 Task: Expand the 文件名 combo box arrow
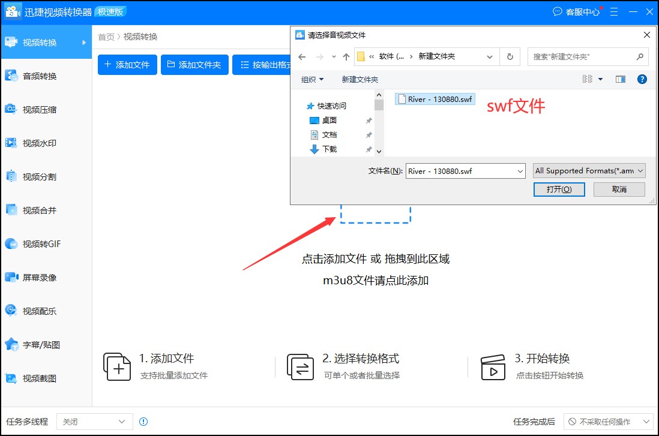point(520,171)
